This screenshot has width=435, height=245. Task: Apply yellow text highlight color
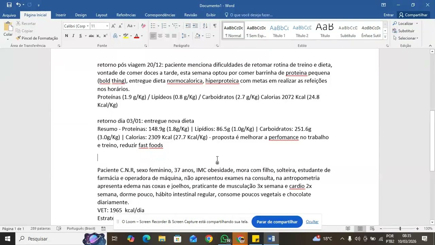[x=126, y=36]
